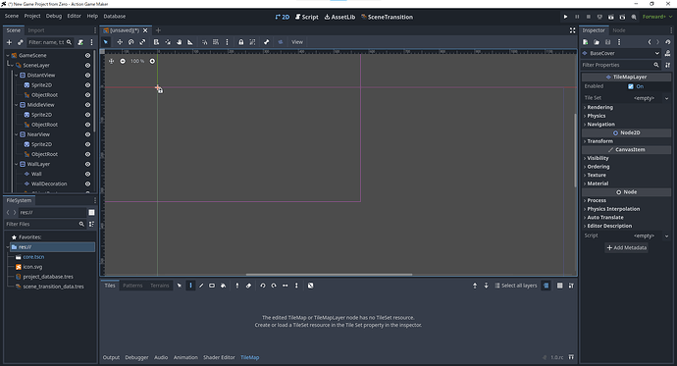
Task: Switch to the Terrains tab
Action: click(160, 286)
